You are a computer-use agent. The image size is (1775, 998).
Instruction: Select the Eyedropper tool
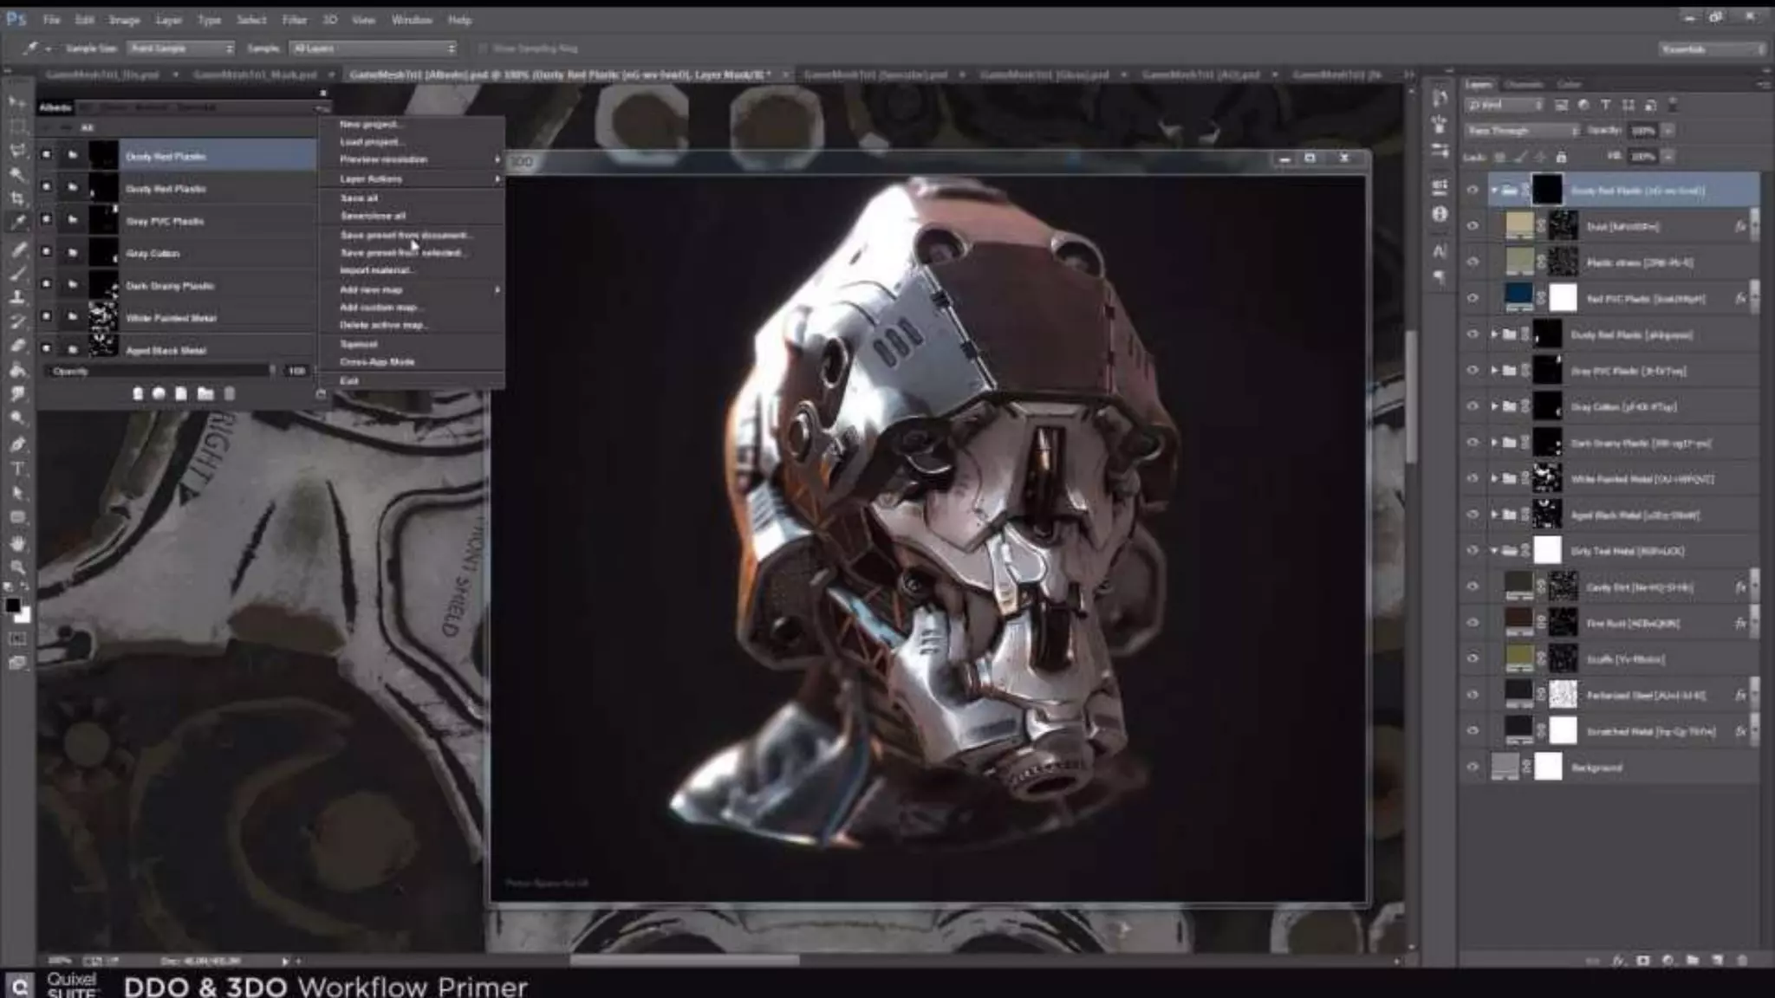coord(16,222)
